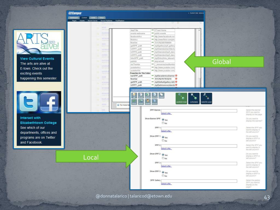This screenshot has width=280, height=210.
Task: Click the youtubeVid property name
Action: 140,71
